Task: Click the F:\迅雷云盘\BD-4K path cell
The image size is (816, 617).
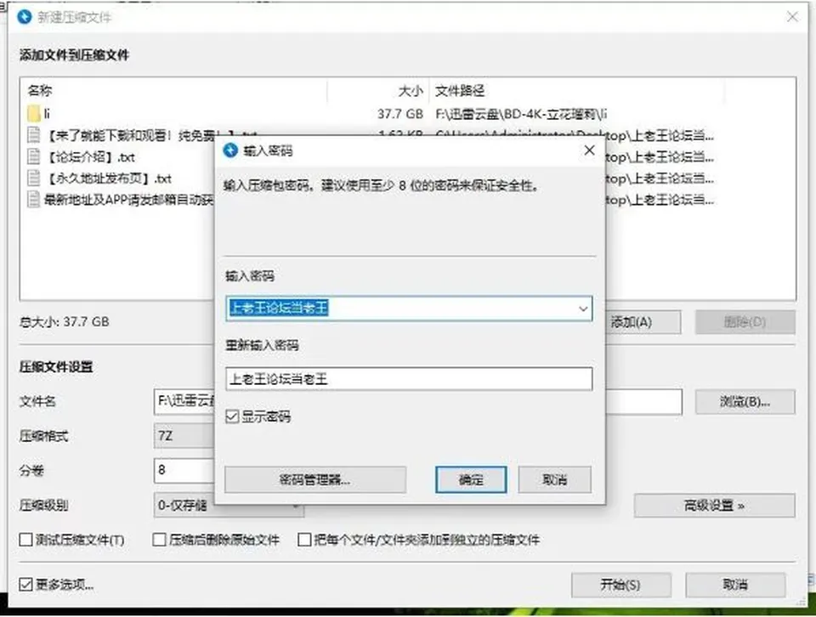Action: click(x=521, y=113)
